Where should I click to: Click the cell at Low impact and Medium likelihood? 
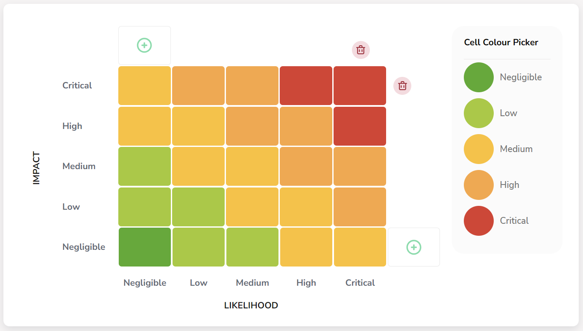coord(252,207)
